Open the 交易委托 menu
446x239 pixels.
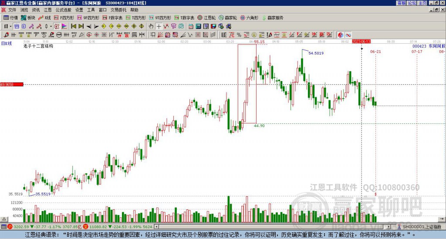click(118, 10)
